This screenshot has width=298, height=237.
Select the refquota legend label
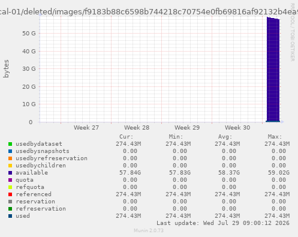coord(30,187)
